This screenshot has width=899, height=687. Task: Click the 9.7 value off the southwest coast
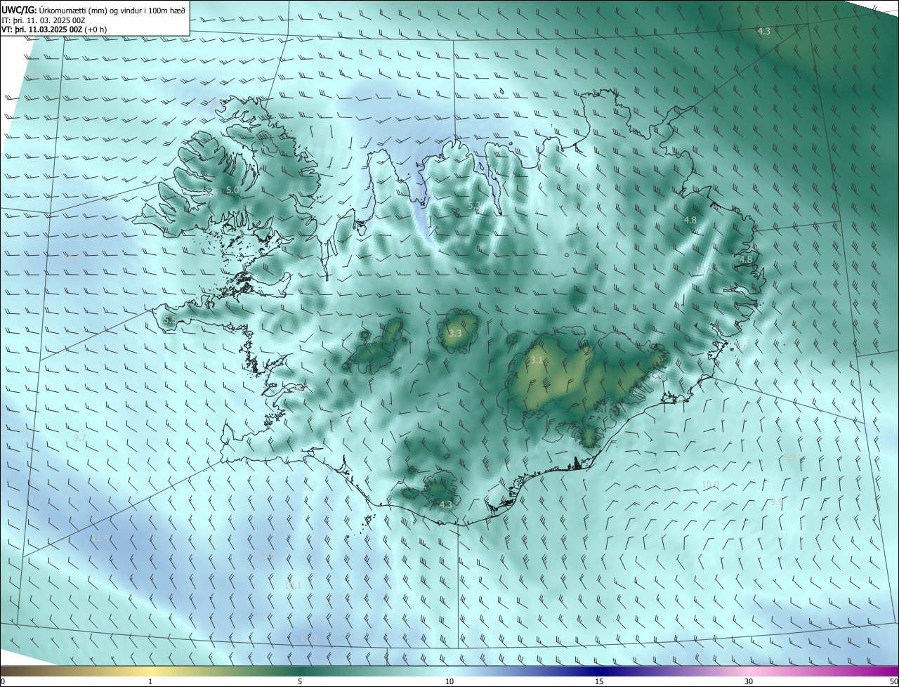[80, 438]
